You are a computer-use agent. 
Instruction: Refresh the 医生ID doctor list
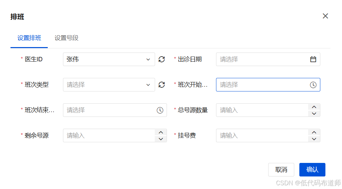click(x=162, y=59)
